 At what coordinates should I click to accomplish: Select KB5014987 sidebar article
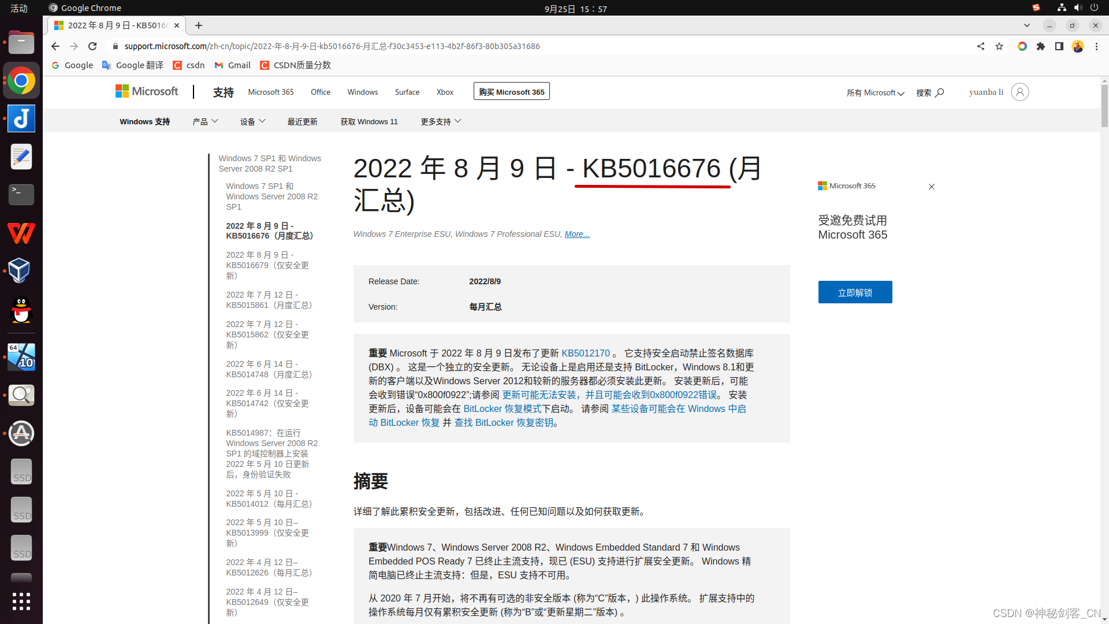click(271, 454)
